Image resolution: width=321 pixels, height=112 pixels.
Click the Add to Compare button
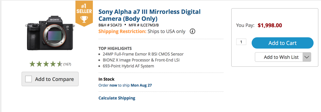[x=50, y=79]
